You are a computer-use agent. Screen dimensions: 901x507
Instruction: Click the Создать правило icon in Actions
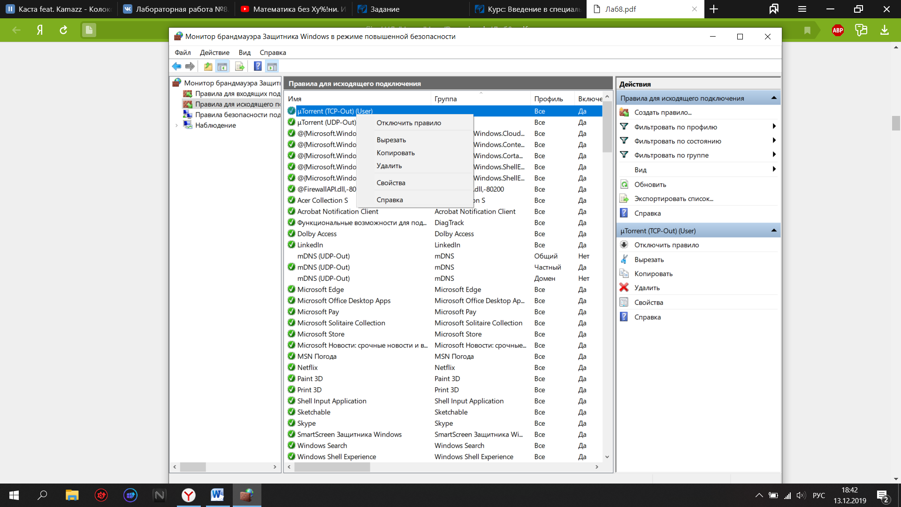click(x=624, y=112)
